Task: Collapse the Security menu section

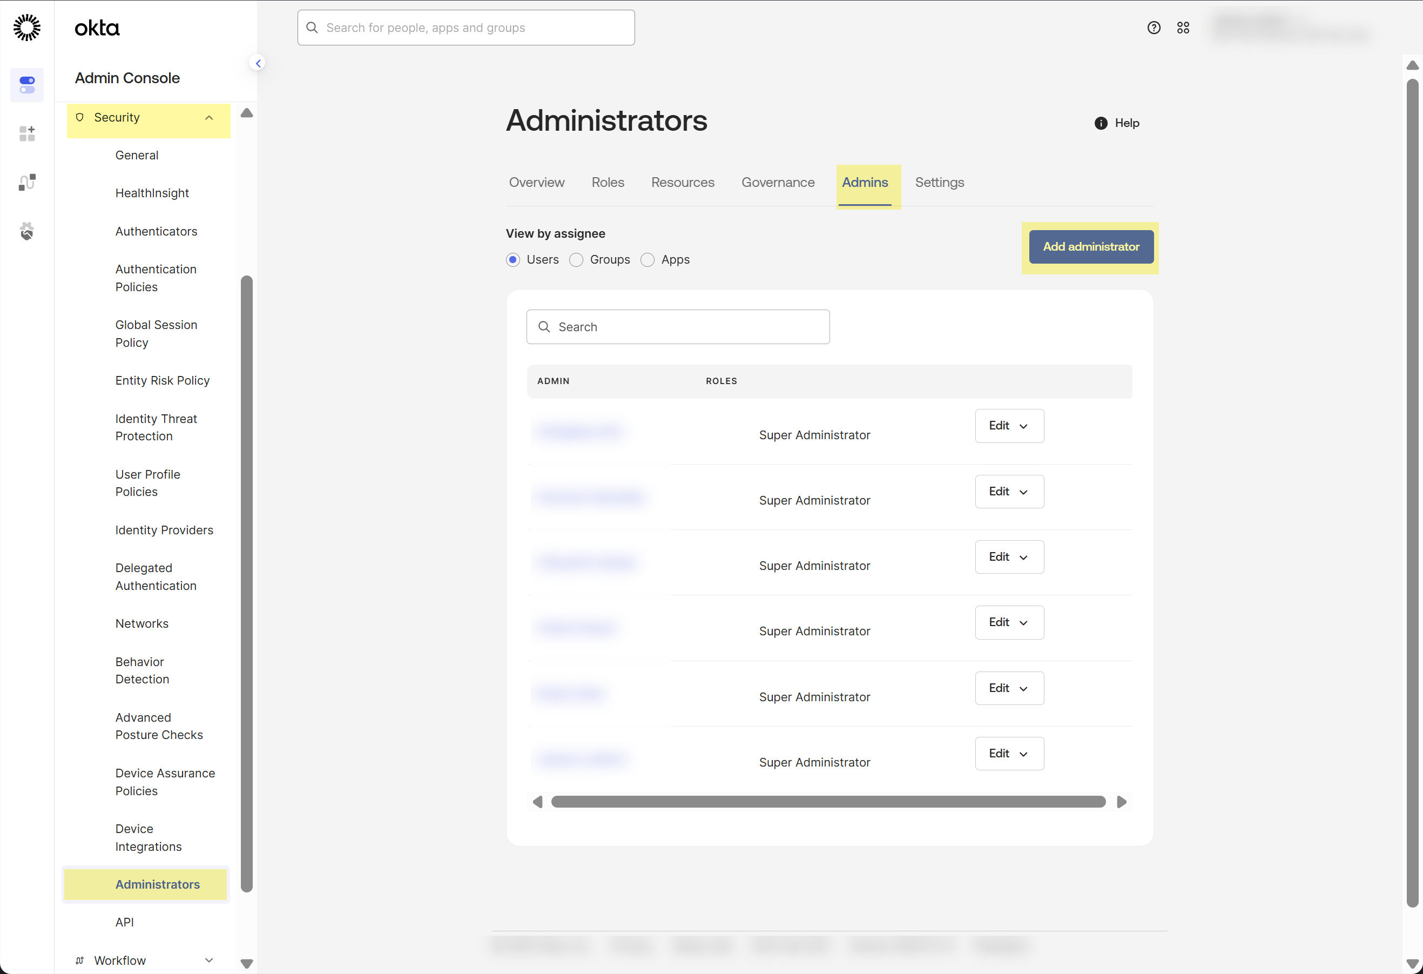Action: [209, 118]
